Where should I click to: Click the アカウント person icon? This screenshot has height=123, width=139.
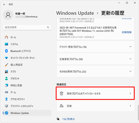6,78
